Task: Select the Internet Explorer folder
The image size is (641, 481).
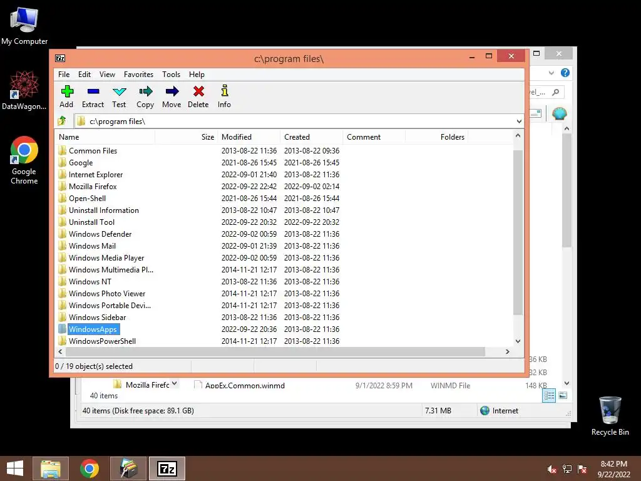Action: tap(96, 175)
